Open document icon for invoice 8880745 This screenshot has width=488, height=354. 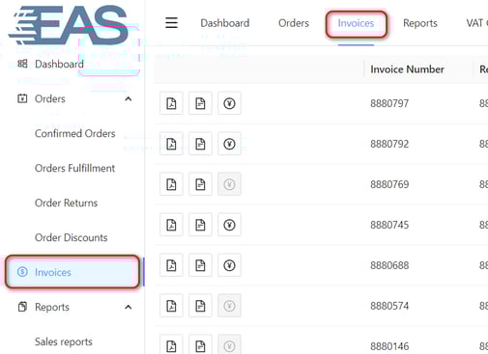coord(200,225)
